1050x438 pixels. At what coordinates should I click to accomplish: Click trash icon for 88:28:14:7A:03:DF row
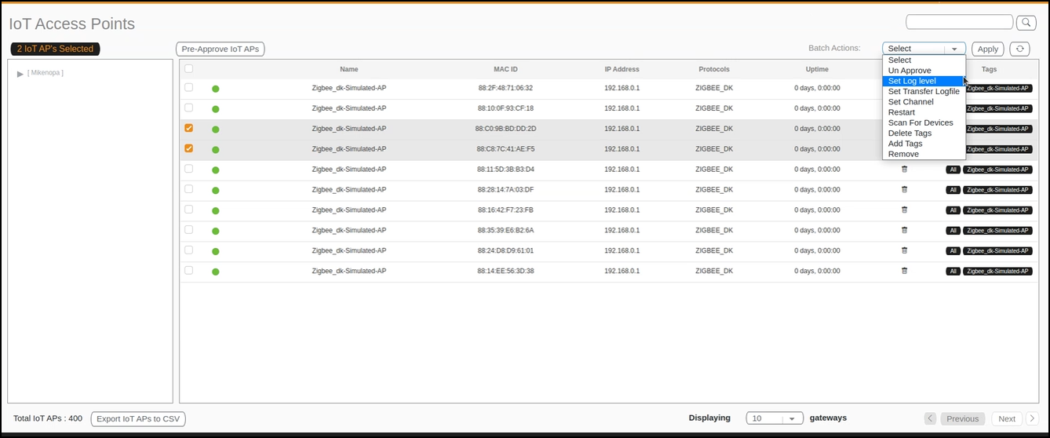904,189
